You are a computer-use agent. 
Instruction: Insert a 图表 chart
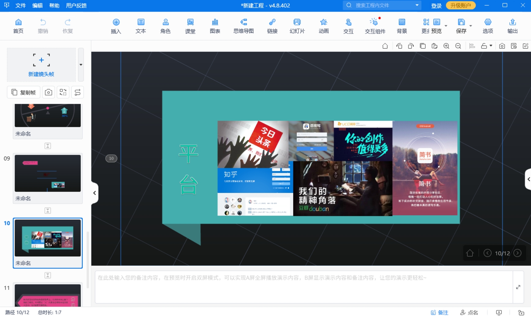[215, 26]
